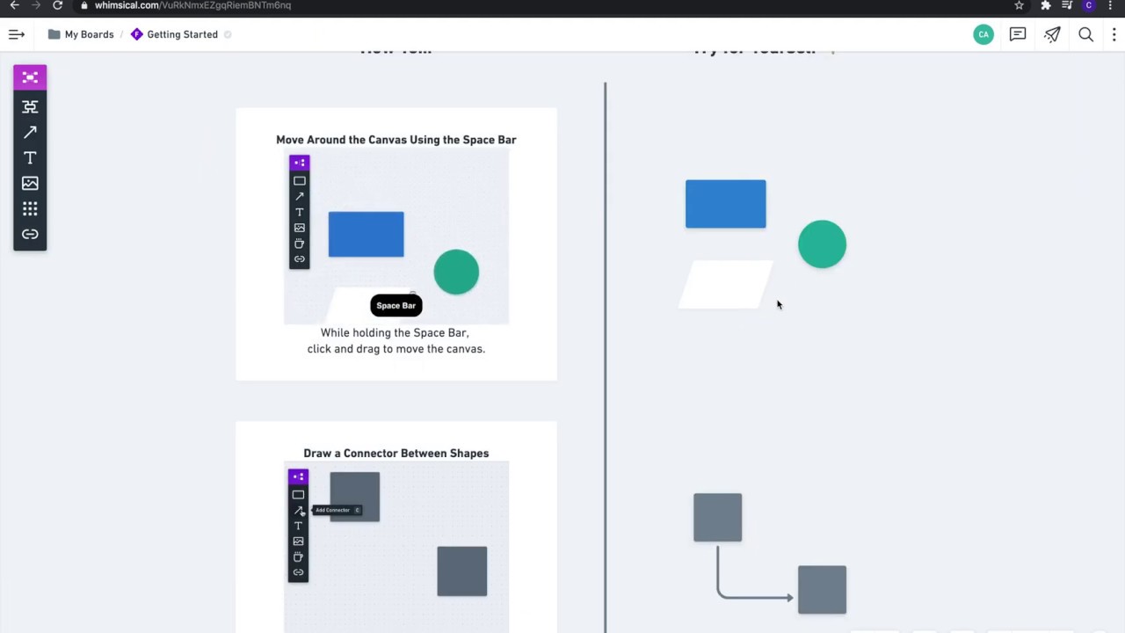The height and width of the screenshot is (633, 1125).
Task: Select the Text tool
Action: 30,157
